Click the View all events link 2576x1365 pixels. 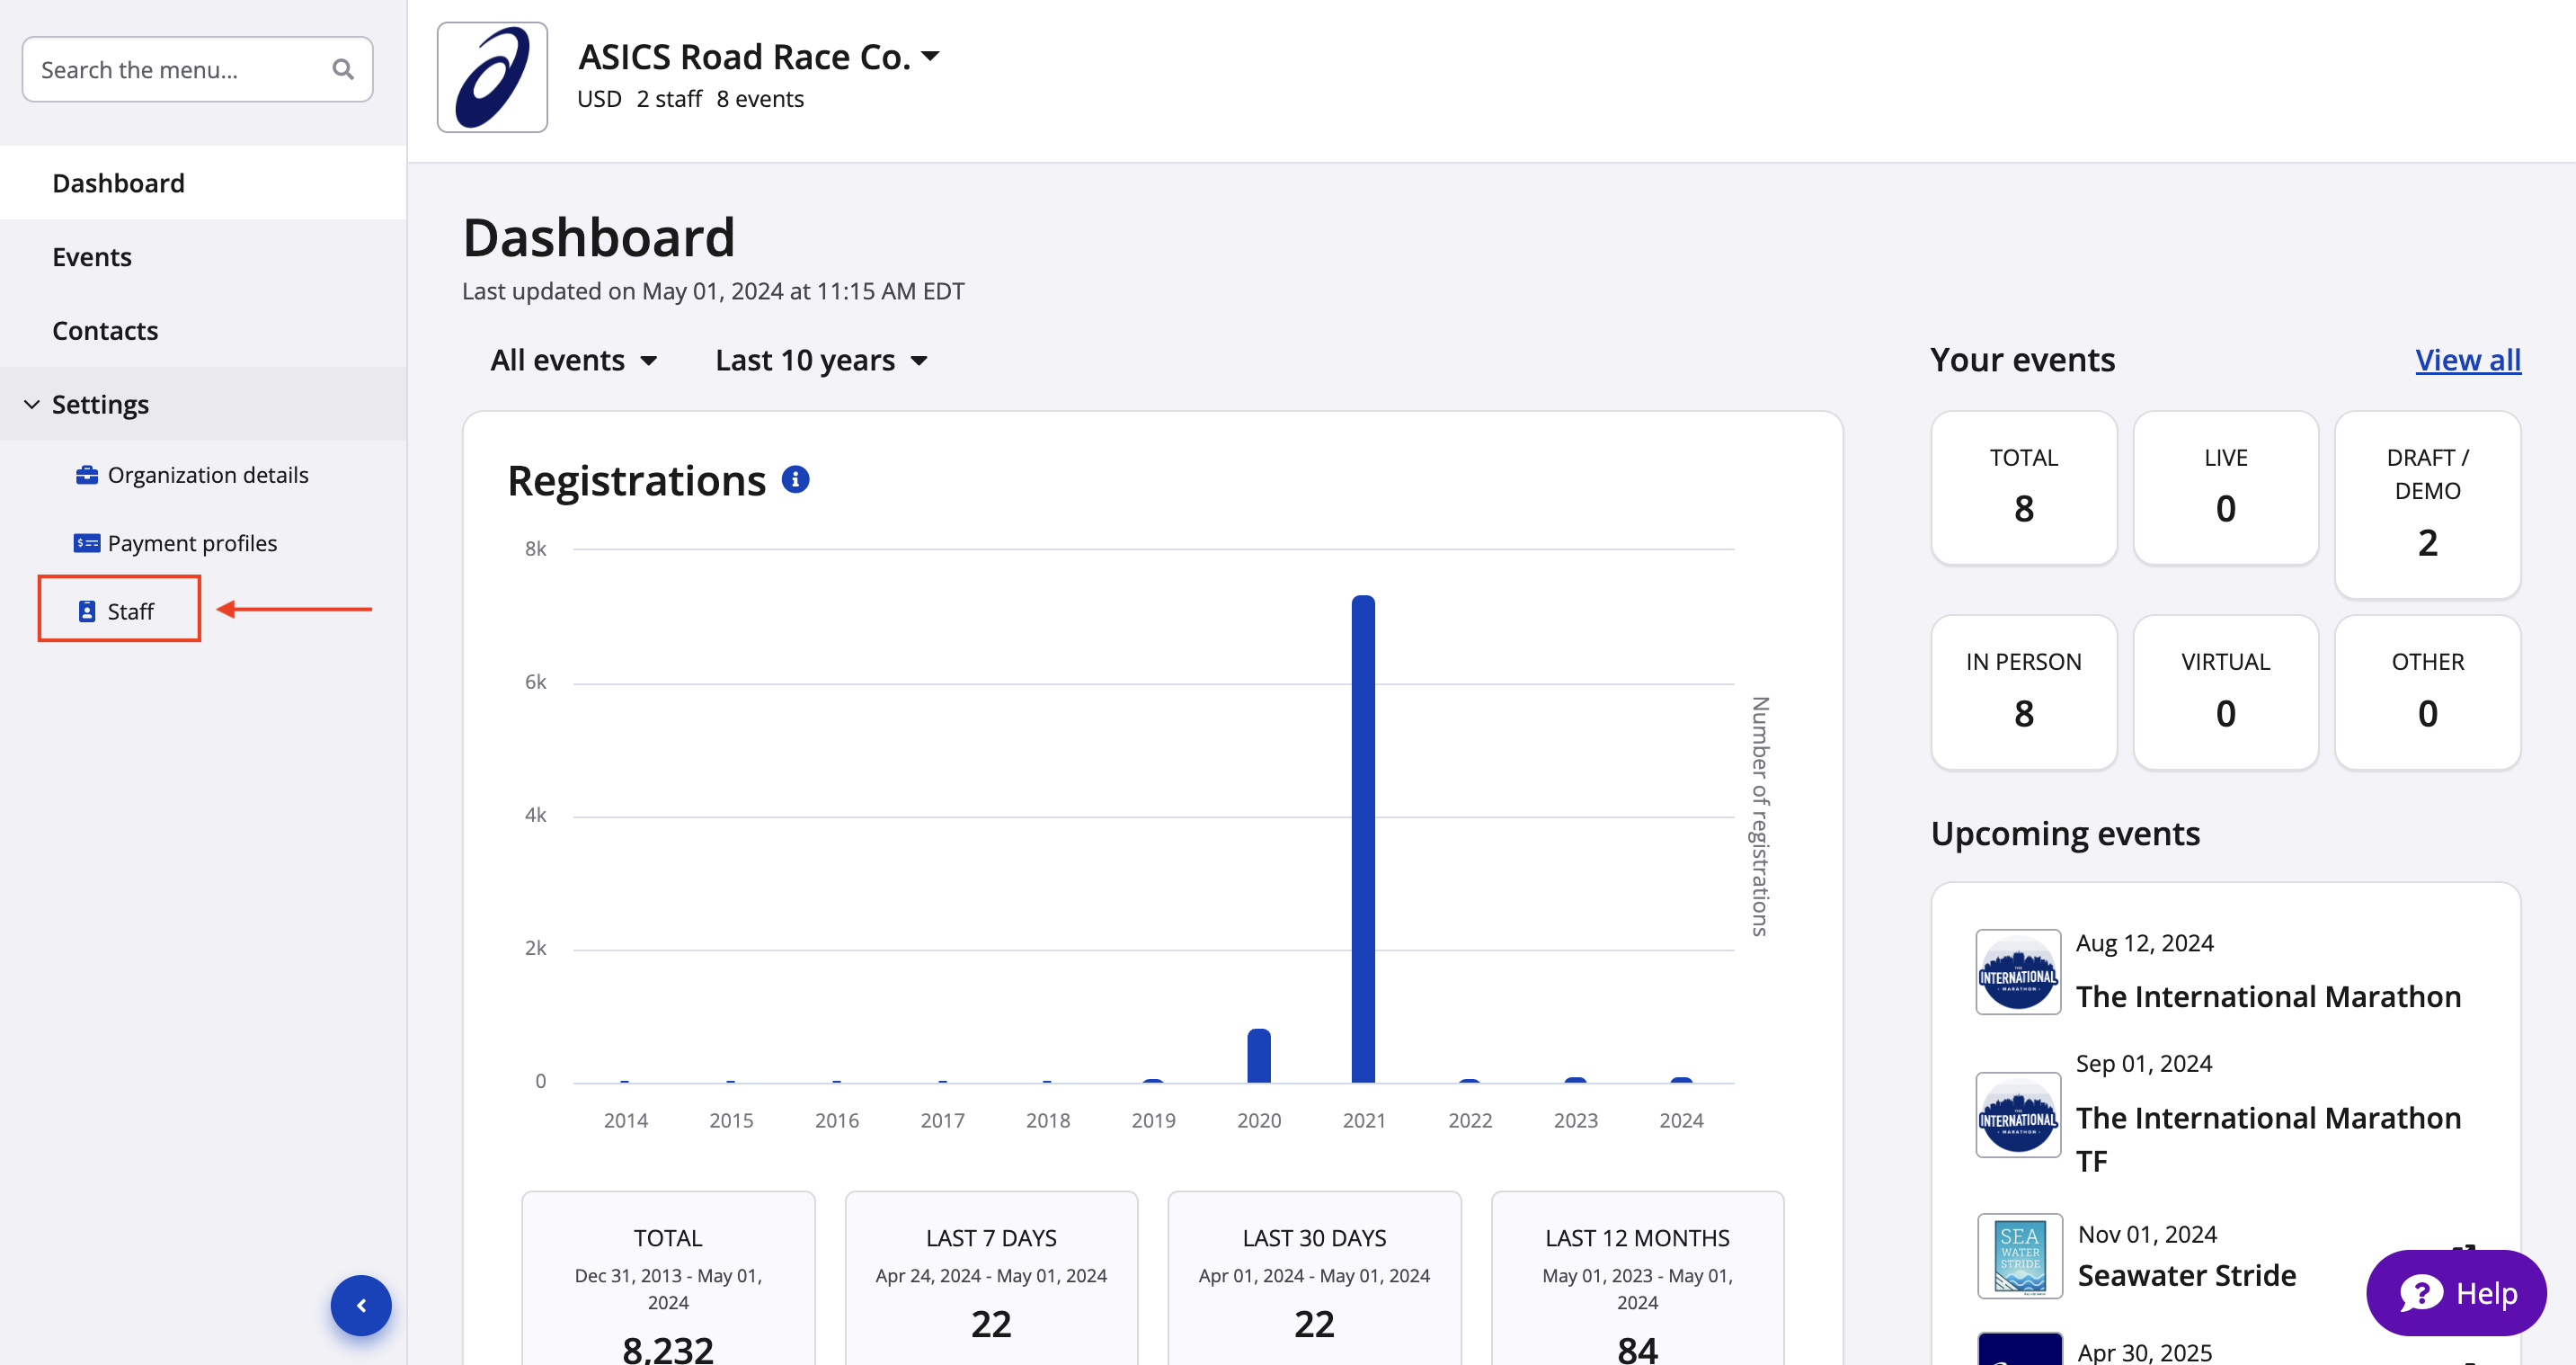coord(2467,360)
